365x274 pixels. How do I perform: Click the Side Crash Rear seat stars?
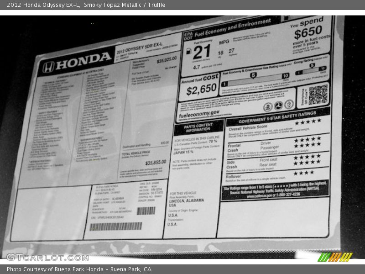[x=307, y=163]
